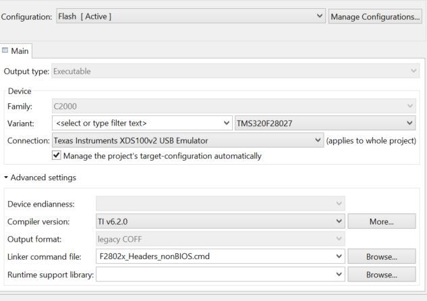Image resolution: width=427 pixels, height=301 pixels.
Task: Click the Linker command file text field
Action: coord(212,256)
